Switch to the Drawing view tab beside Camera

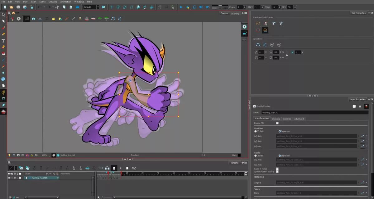[235, 13]
